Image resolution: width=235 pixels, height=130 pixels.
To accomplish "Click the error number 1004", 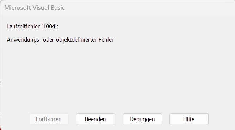I will click(49, 26).
